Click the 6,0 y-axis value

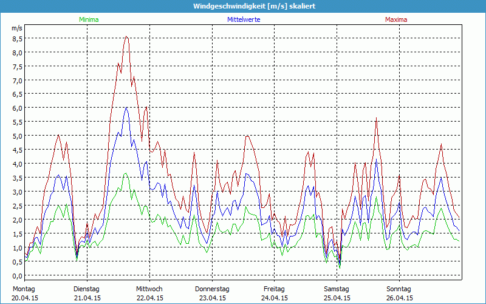pyautogui.click(x=17, y=108)
